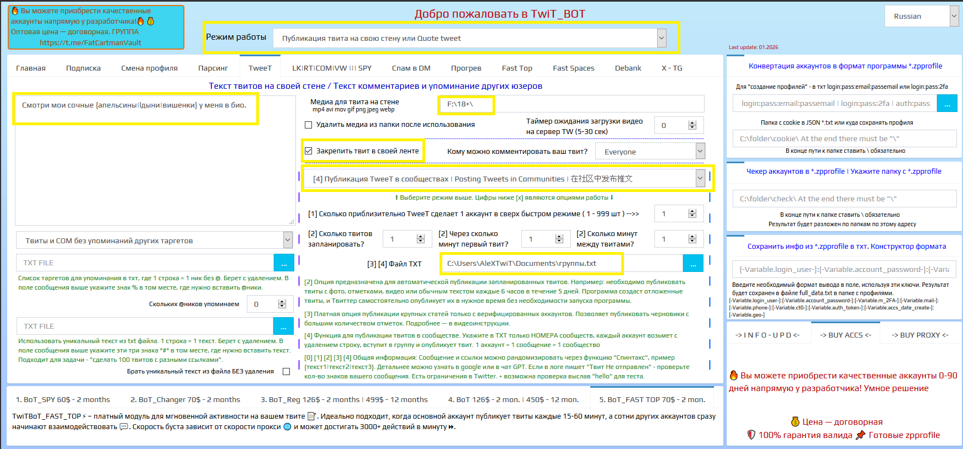Image resolution: width=963 pixels, height=449 pixels.
Task: Click the '-> BUY ACCS <-' tab
Action: pyautogui.click(x=845, y=334)
